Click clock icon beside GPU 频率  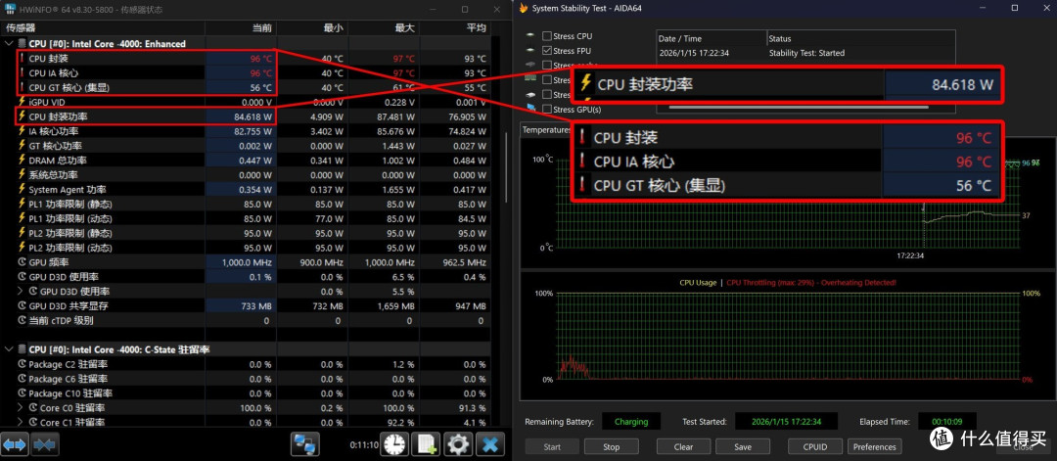point(22,262)
